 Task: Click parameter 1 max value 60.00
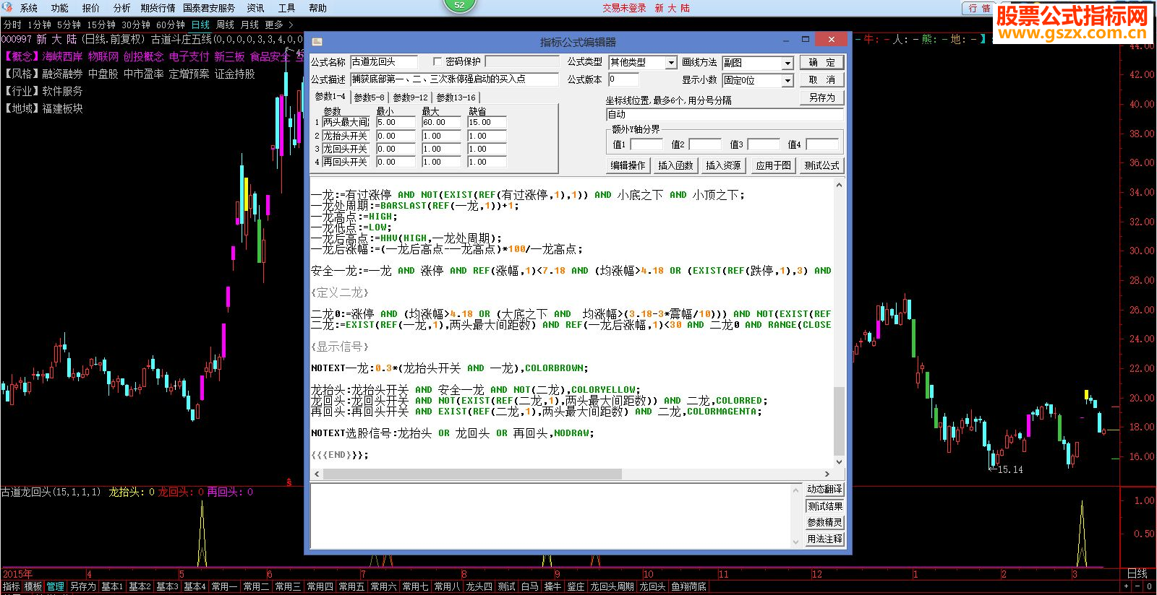click(441, 123)
